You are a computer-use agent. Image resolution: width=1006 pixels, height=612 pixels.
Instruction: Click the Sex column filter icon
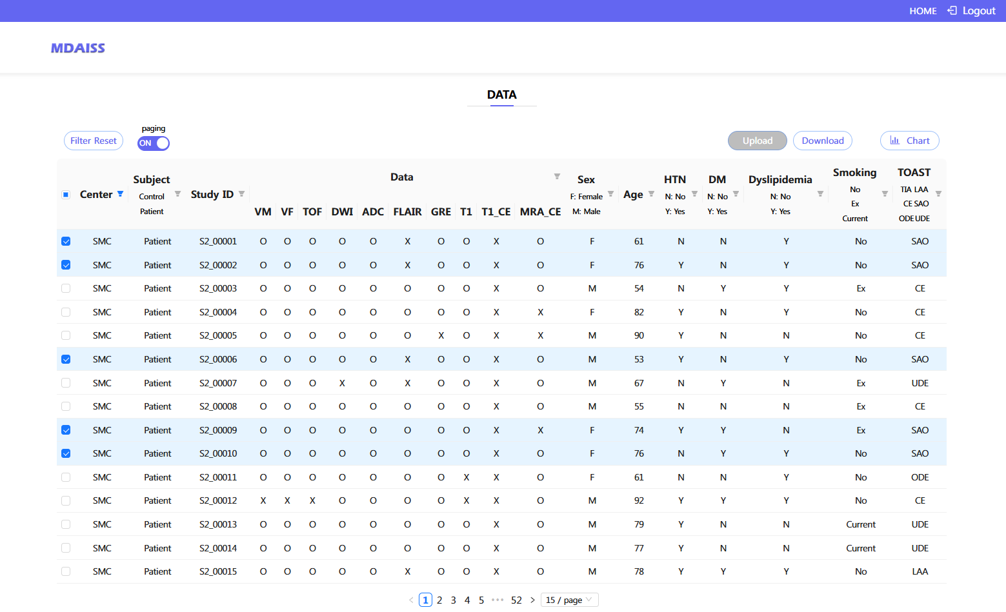point(610,194)
